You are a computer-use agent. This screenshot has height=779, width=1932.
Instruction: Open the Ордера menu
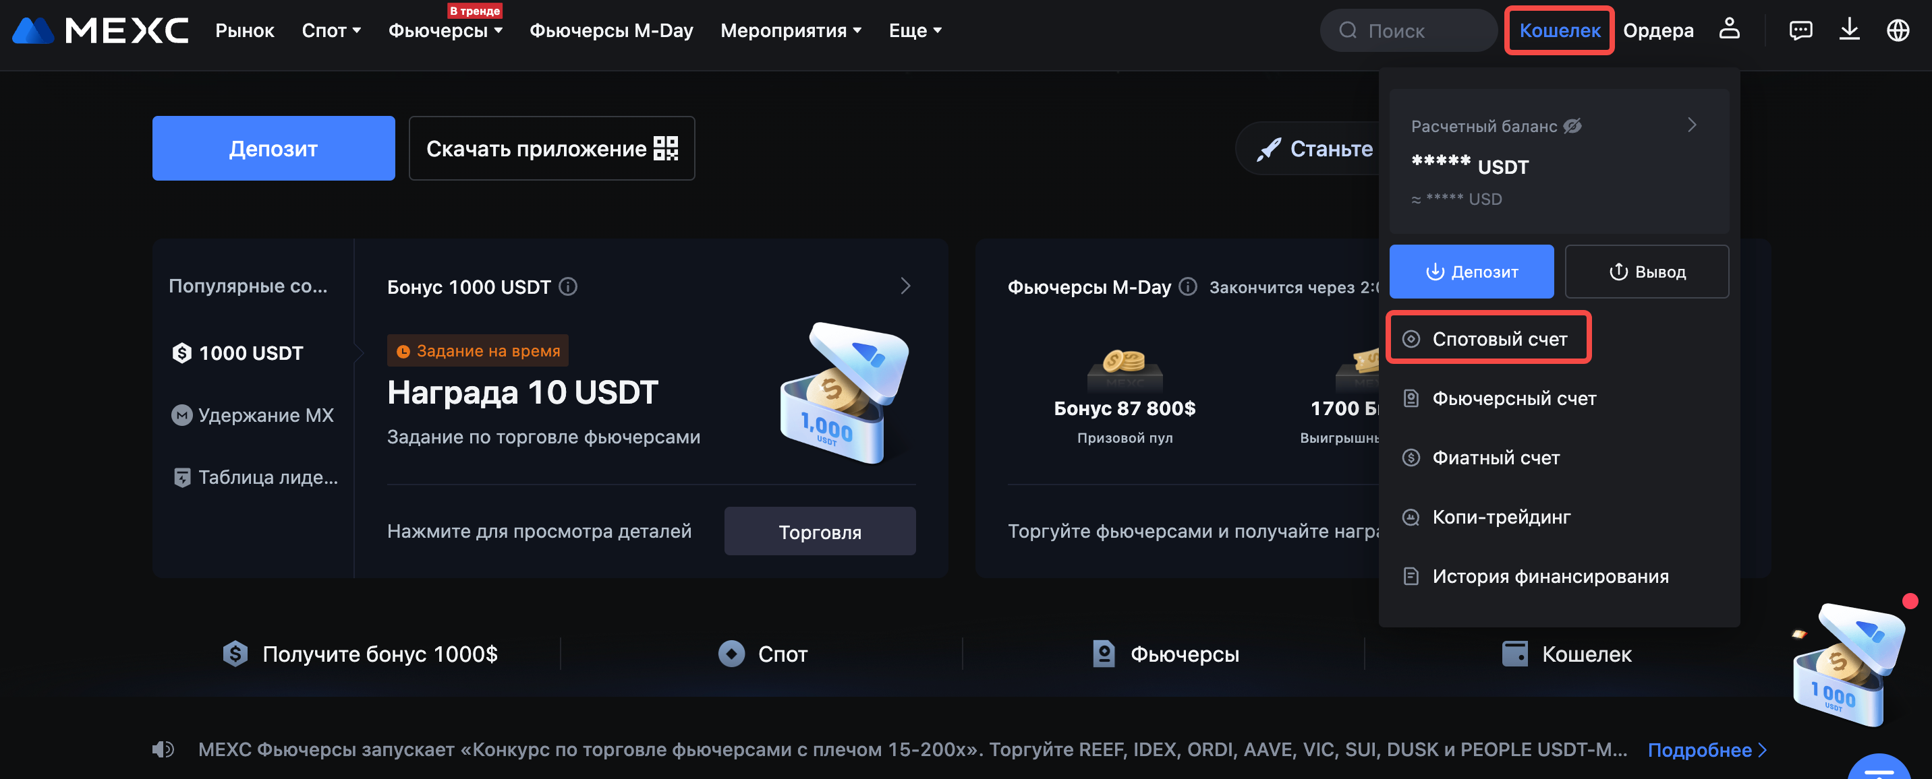[1658, 31]
